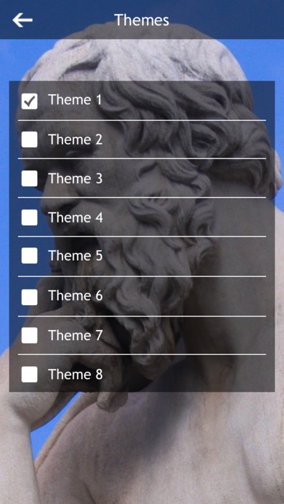
Task: Uncheck the Theme 1 checkbox
Action: coord(30,101)
